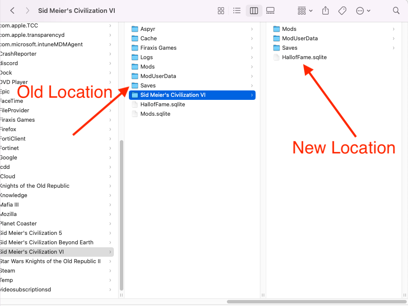
Task: Click the Tags icon
Action: click(342, 11)
